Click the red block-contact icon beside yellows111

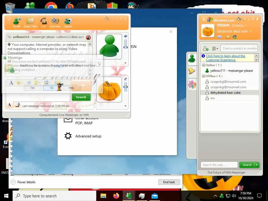(88, 37)
